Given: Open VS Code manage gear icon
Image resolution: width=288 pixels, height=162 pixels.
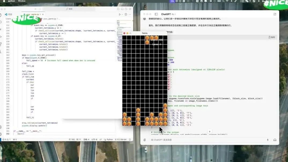Looking at the screenshot, I should 1,134.
